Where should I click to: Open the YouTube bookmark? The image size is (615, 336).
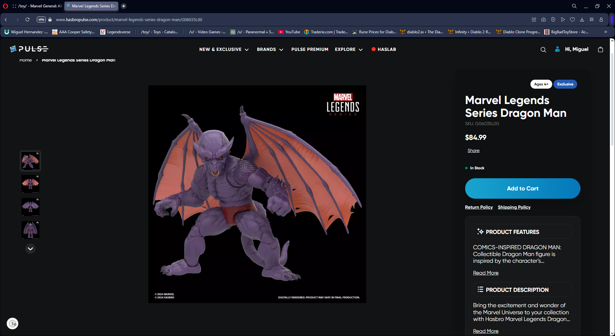click(289, 32)
